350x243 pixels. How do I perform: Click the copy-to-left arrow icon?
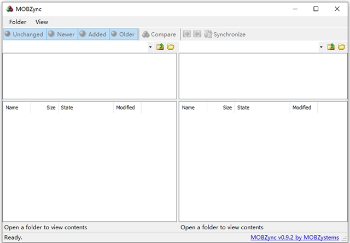197,34
